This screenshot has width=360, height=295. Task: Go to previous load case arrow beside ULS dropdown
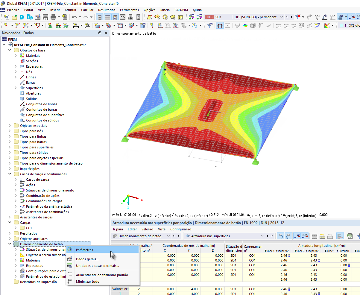(287, 17)
